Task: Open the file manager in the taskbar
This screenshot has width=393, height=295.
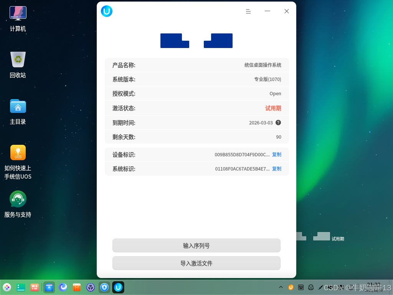Action: point(49,287)
